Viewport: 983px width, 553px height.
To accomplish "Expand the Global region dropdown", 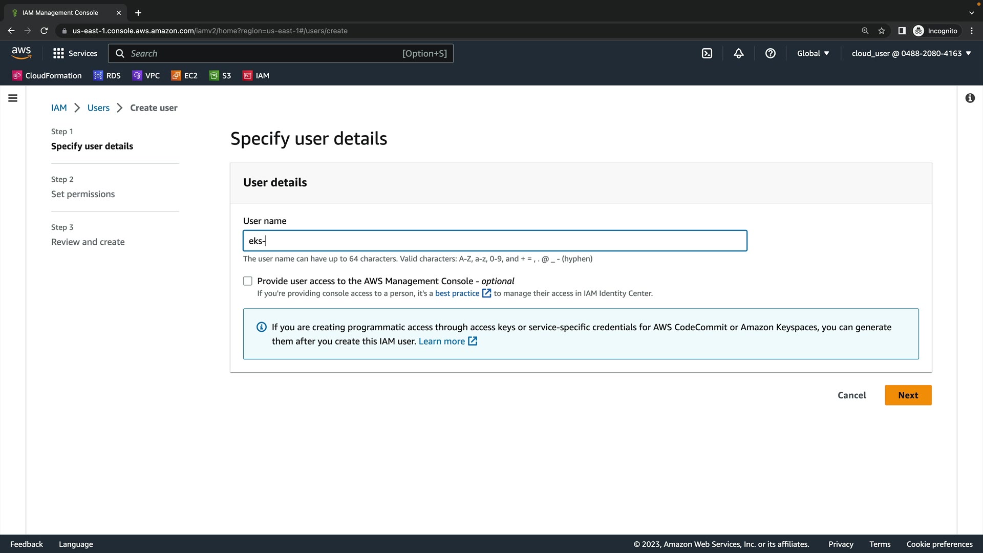I will (x=813, y=53).
